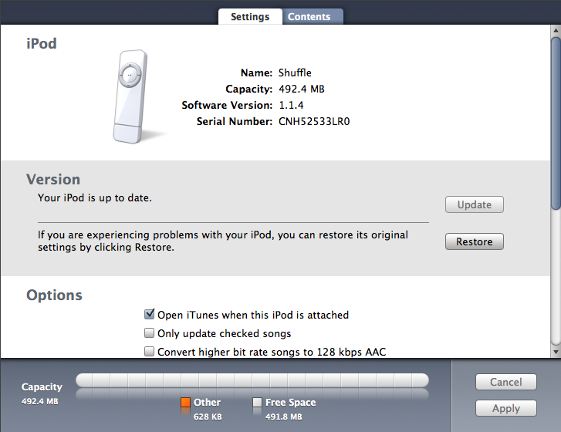The width and height of the screenshot is (561, 432).
Task: Click the 492.4 MB capacity value
Action: click(301, 89)
